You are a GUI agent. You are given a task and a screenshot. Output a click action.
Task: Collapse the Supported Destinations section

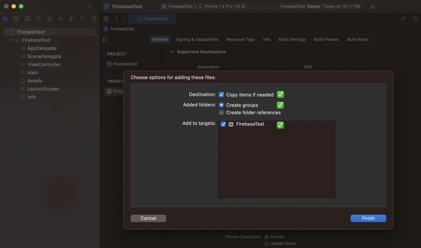click(x=172, y=52)
